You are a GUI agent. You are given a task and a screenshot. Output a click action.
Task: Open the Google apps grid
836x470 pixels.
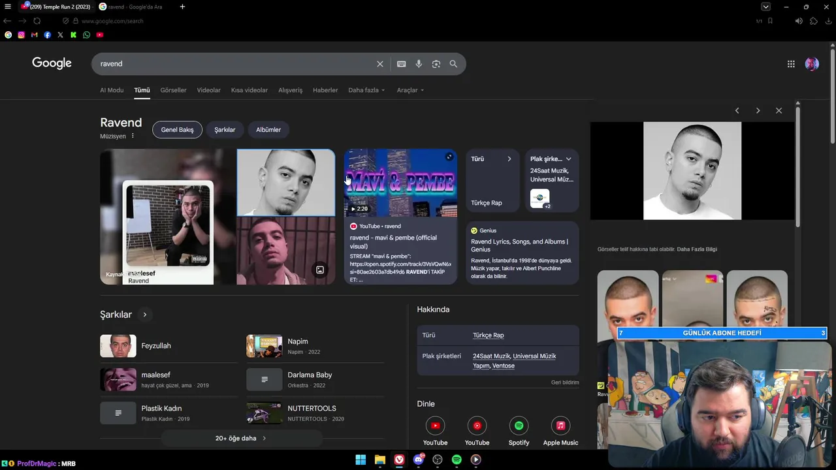point(791,64)
